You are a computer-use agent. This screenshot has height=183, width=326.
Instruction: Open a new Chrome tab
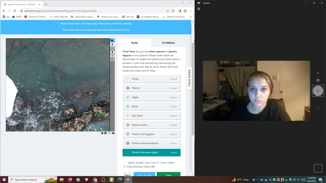click(x=46, y=4)
